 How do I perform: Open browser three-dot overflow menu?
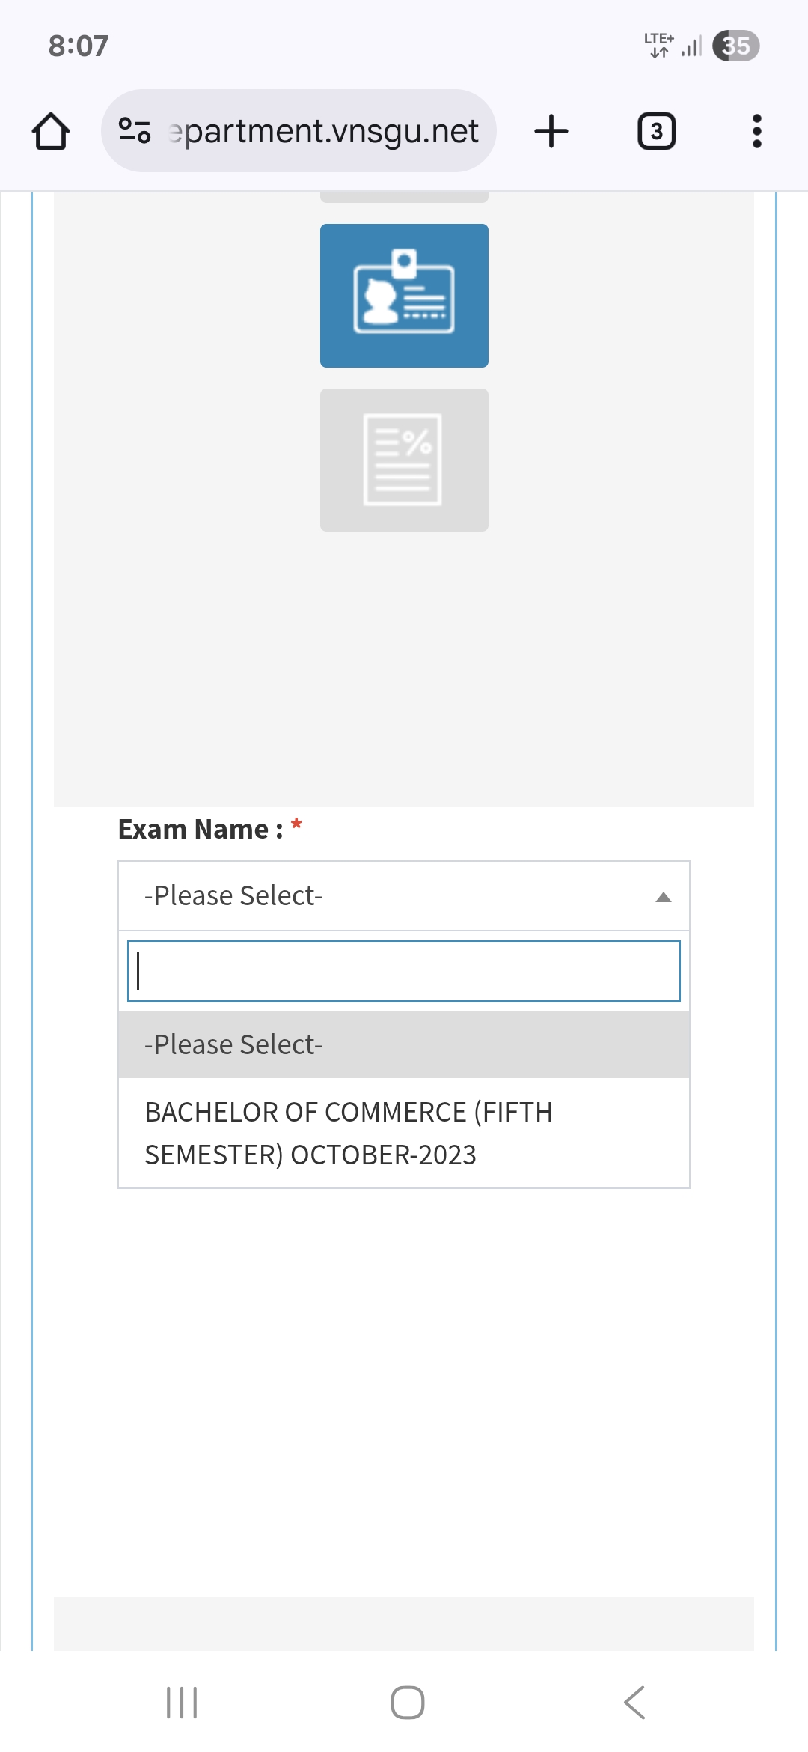pos(756,131)
